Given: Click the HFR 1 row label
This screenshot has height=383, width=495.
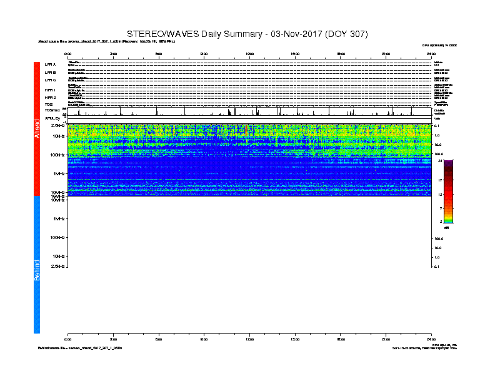Looking at the screenshot, I should pos(50,90).
